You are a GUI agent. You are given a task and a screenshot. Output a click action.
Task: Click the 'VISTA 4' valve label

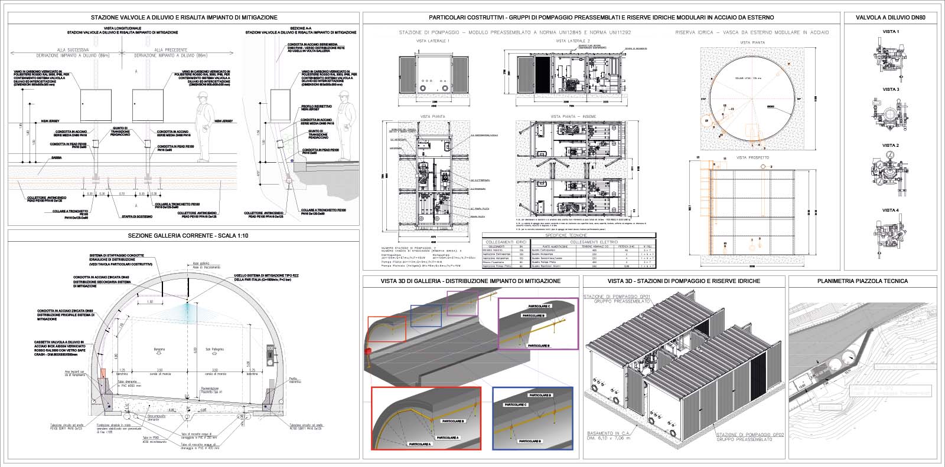click(891, 211)
